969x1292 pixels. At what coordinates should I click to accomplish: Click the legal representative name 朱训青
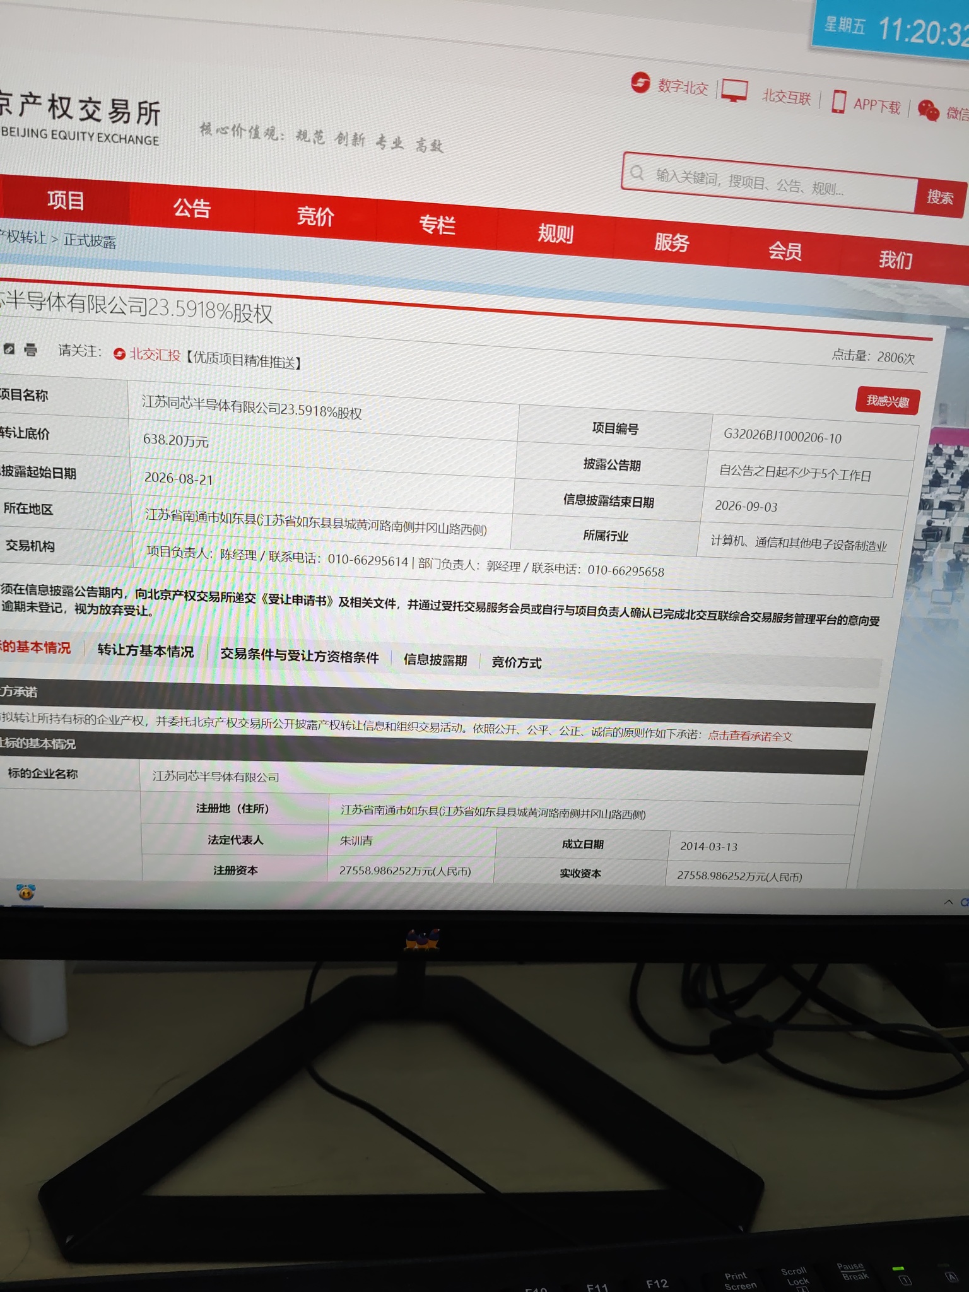click(x=356, y=840)
